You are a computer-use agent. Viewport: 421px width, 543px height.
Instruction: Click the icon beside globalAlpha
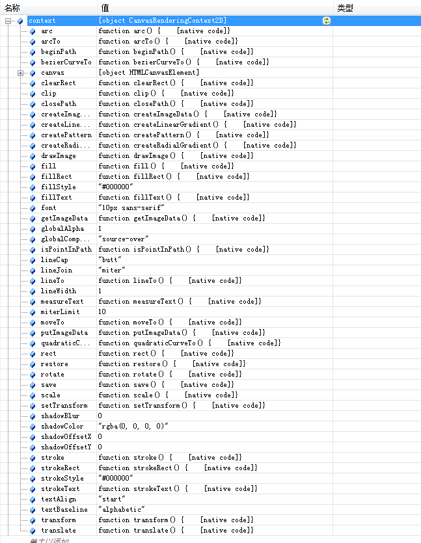point(33,229)
